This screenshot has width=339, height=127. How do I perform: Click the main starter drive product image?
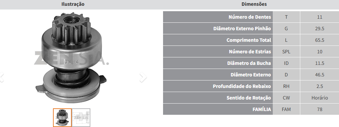click(71, 58)
